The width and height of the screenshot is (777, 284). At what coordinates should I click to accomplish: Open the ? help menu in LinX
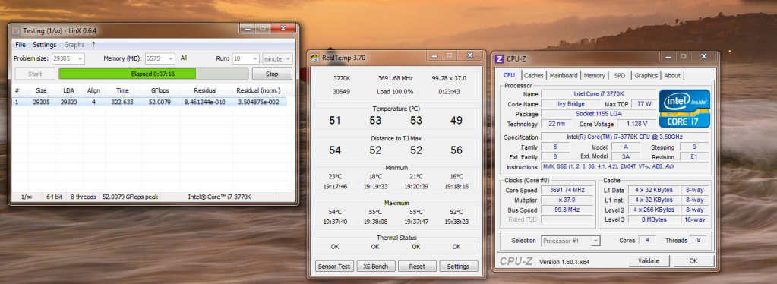(93, 45)
